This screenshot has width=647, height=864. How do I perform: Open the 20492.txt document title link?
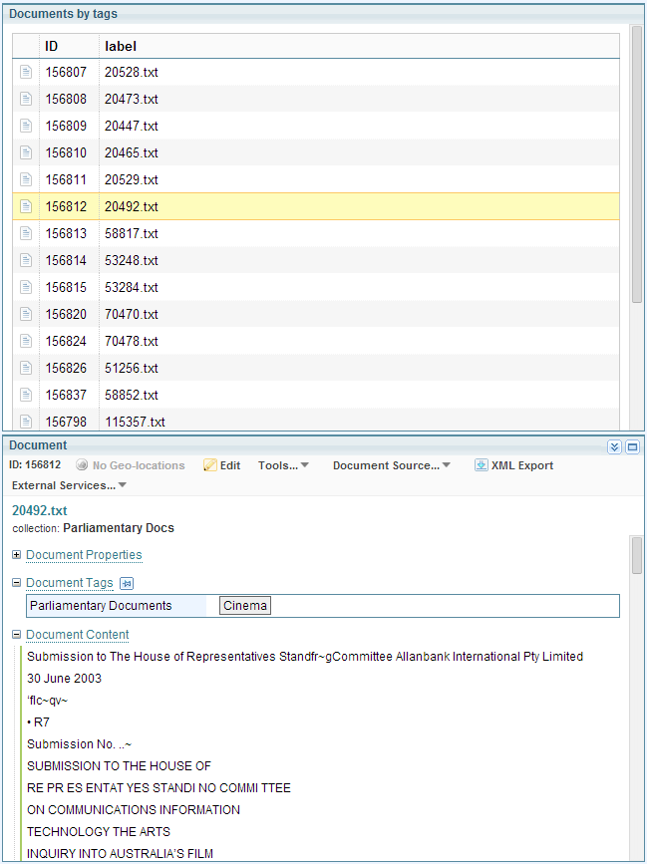pyautogui.click(x=39, y=509)
